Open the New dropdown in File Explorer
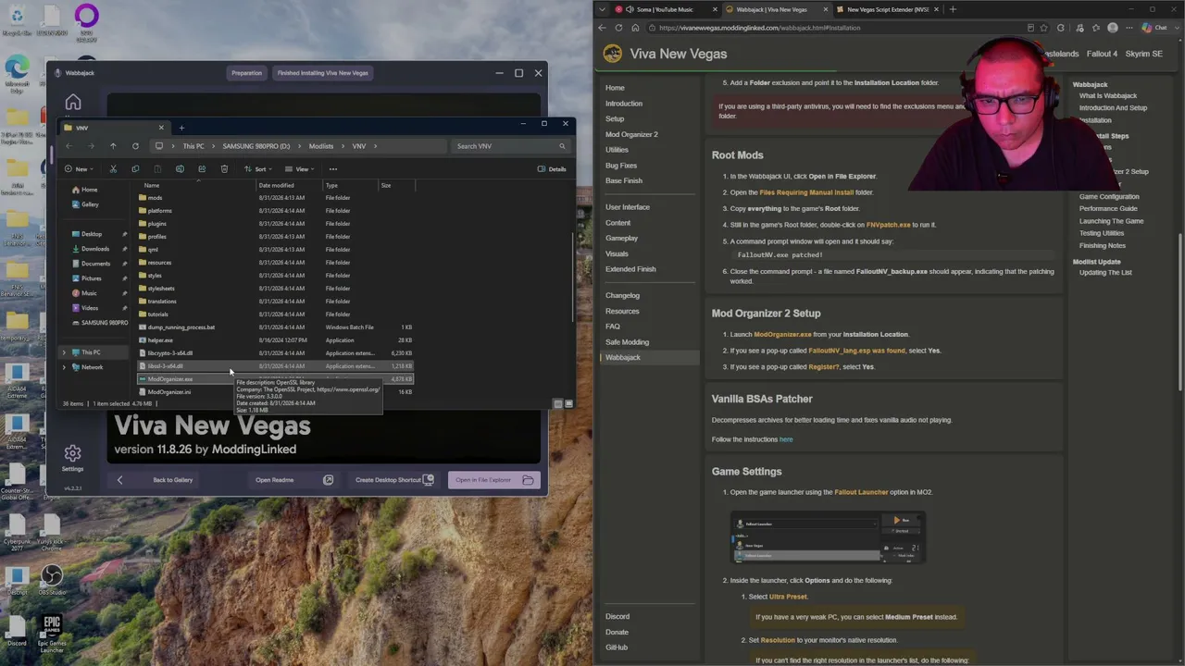Screen dimensions: 1185x666 click(79, 169)
